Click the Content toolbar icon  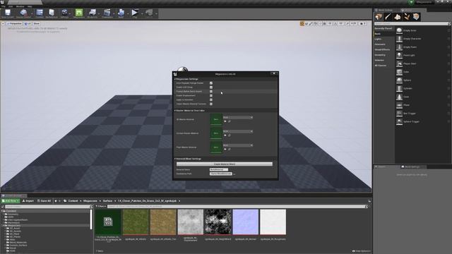tap(40, 13)
